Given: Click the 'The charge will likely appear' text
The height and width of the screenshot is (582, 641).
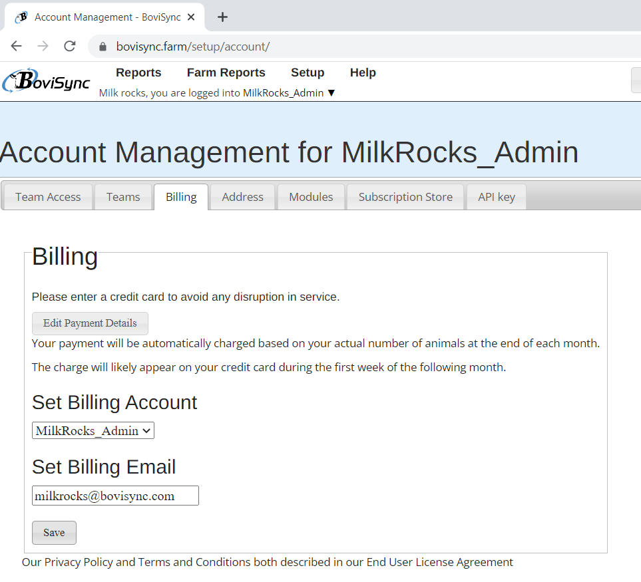Looking at the screenshot, I should tap(269, 367).
